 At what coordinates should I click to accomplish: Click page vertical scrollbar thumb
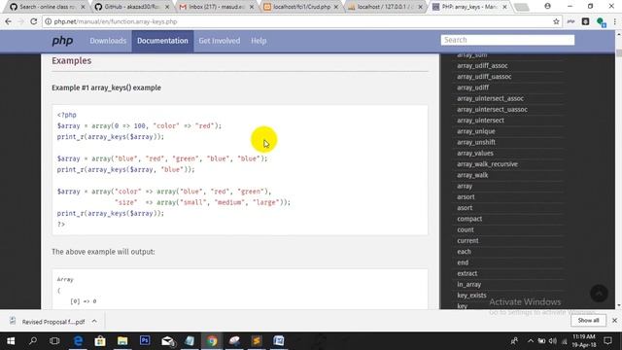pyautogui.click(x=618, y=52)
